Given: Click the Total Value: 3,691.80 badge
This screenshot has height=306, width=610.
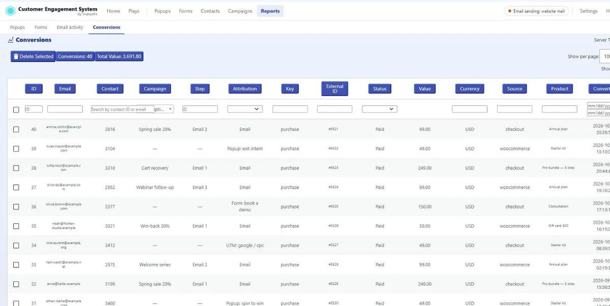Looking at the screenshot, I should (119, 56).
